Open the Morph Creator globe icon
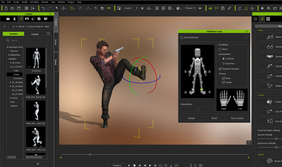 click(270, 161)
